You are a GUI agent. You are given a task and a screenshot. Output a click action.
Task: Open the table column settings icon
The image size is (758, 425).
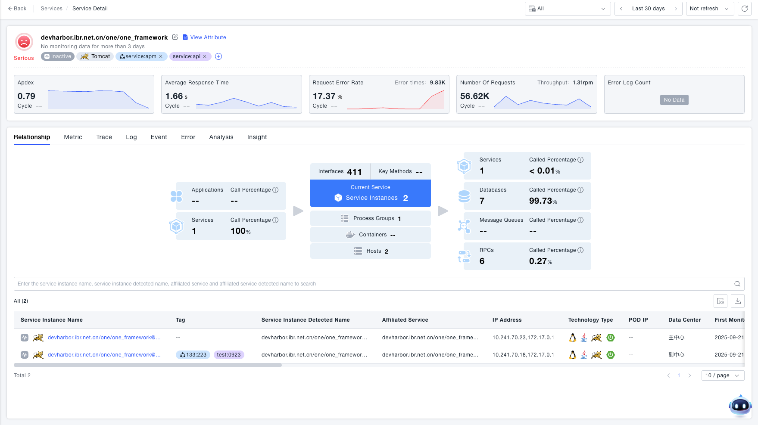720,301
